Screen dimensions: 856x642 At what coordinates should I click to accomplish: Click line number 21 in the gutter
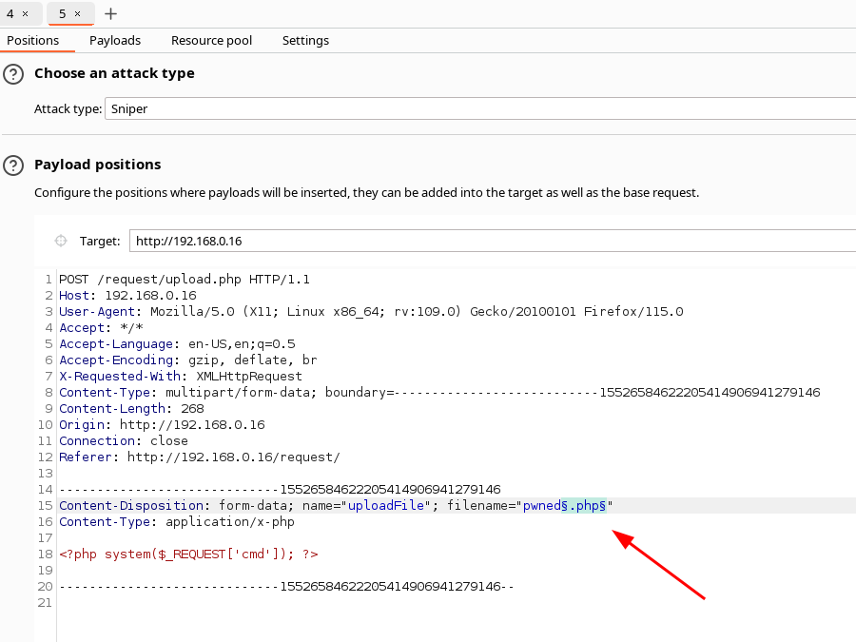tap(45, 603)
